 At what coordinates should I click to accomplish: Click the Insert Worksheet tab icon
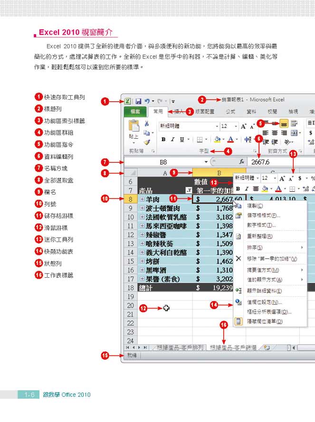(267, 347)
